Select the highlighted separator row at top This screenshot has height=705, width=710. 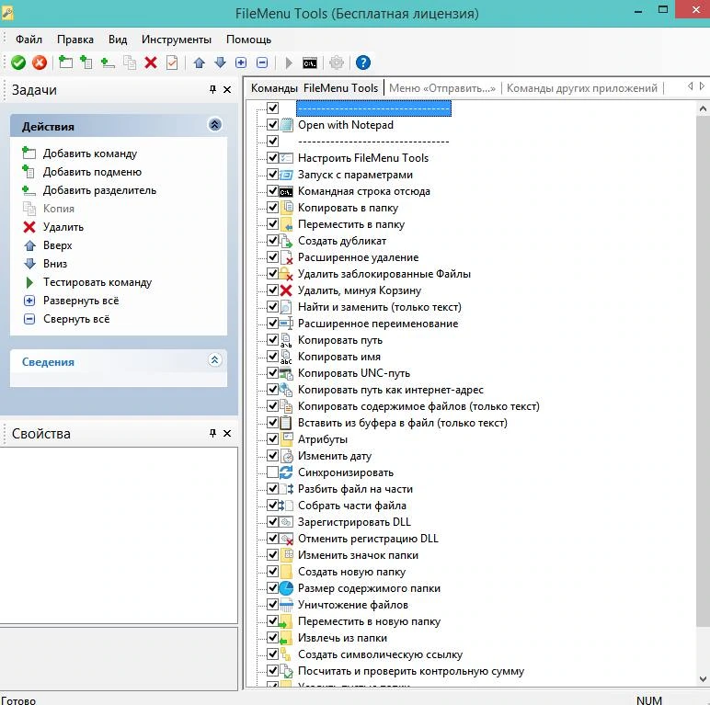[x=373, y=108]
